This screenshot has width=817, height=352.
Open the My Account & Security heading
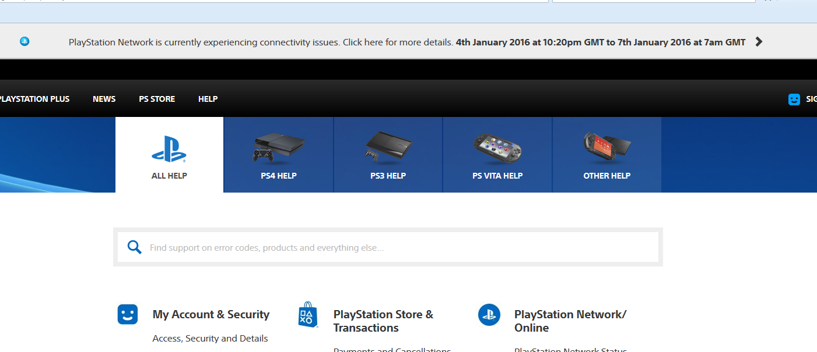point(211,314)
